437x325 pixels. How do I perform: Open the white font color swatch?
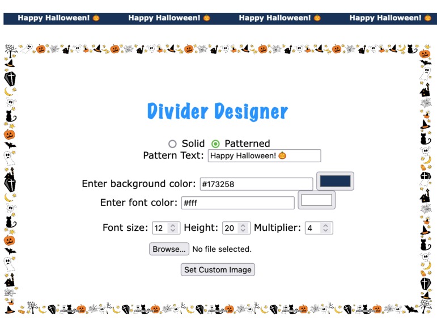[x=317, y=200]
